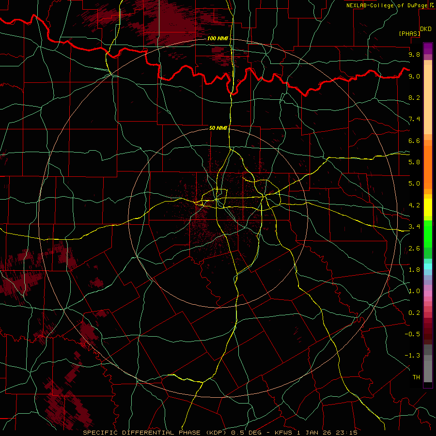Select the 5.0 scale value
The height and width of the screenshot is (436, 436).
tap(414, 184)
